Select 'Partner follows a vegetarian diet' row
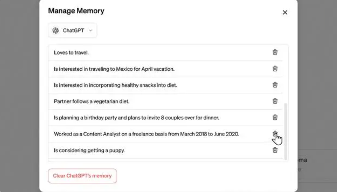 [166, 101]
